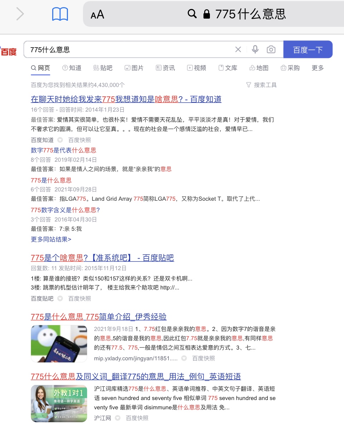Click text 百度为您找到相关结果约4,430,000个
This screenshot has height=429, width=344.
pyautogui.click(x=78, y=85)
